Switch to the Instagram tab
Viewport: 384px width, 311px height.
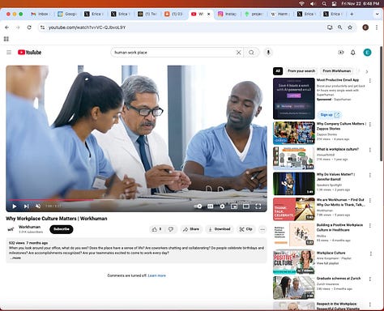[227, 14]
